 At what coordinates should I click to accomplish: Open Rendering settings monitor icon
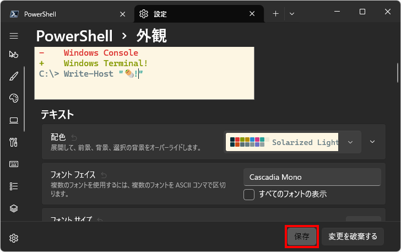[x=14, y=120]
